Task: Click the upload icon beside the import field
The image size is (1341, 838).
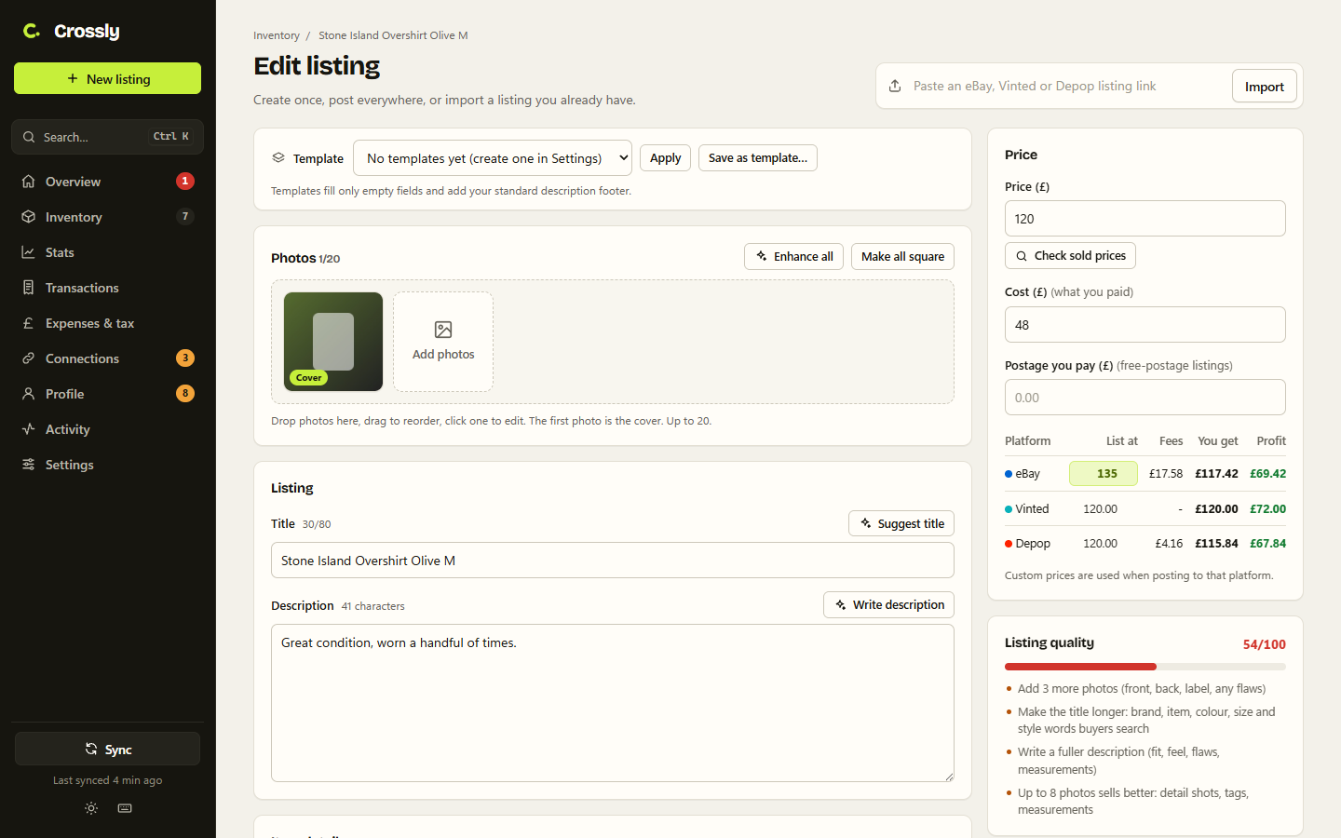Action: (x=895, y=86)
